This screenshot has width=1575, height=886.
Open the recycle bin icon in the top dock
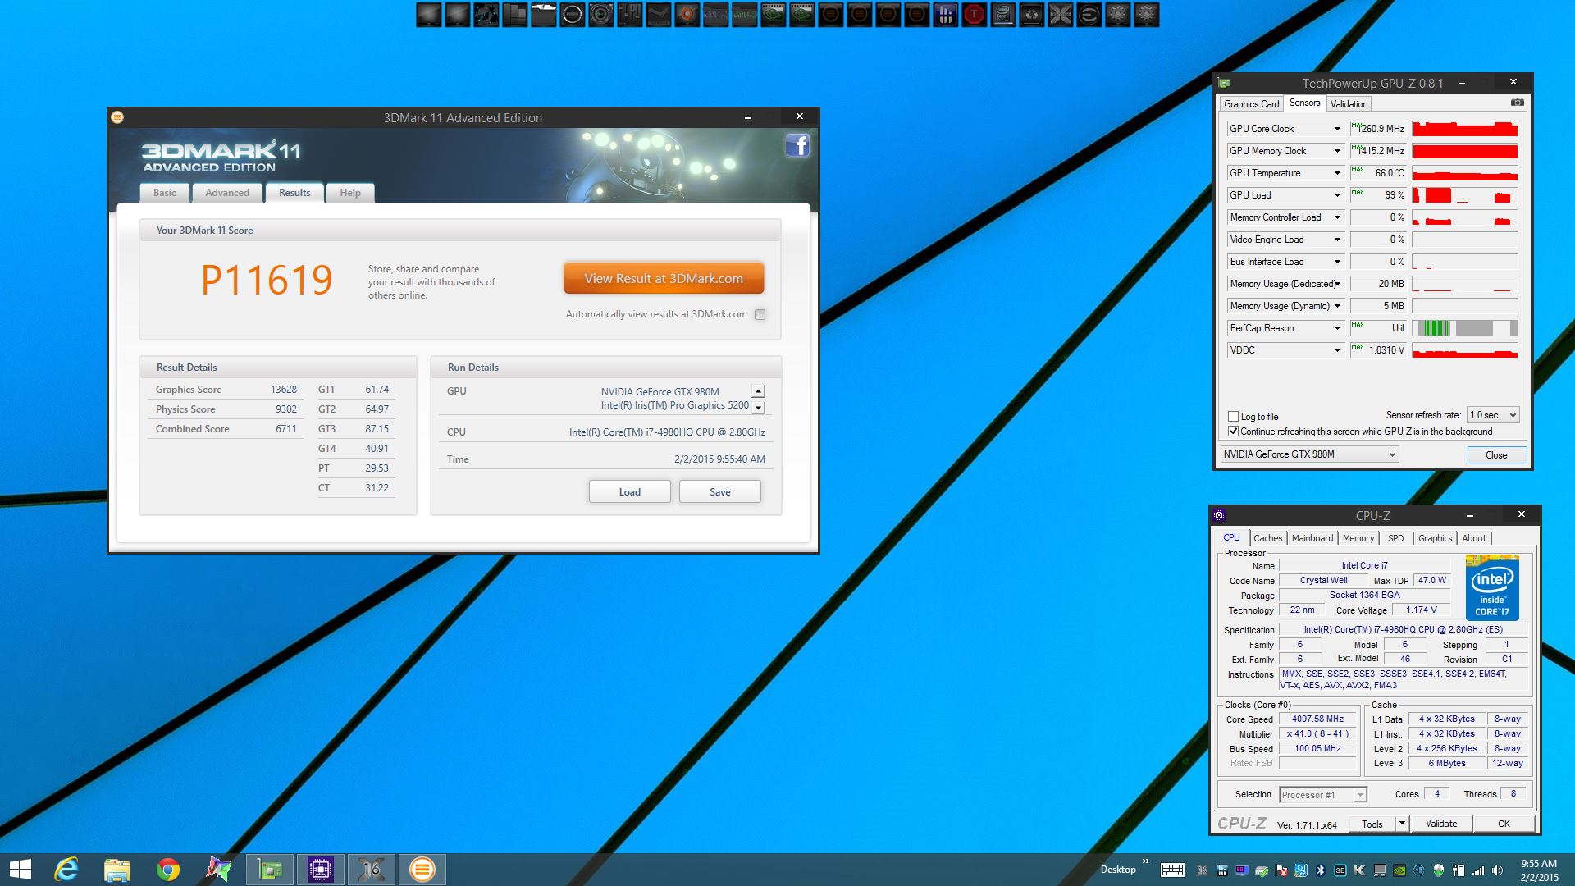click(1032, 14)
